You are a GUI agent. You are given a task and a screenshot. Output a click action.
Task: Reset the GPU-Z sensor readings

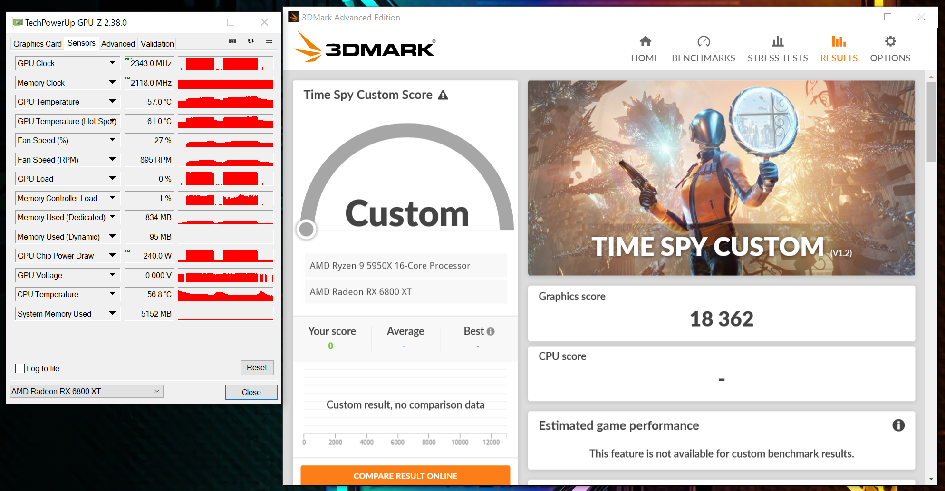click(x=257, y=367)
